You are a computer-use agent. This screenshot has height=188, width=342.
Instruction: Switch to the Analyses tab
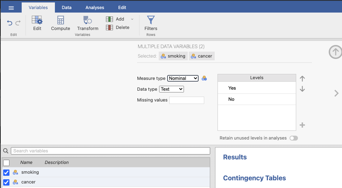coord(95,7)
